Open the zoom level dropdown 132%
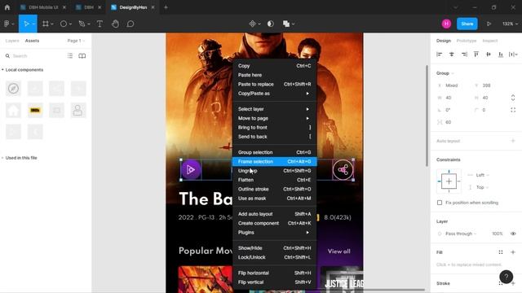 pos(510,24)
